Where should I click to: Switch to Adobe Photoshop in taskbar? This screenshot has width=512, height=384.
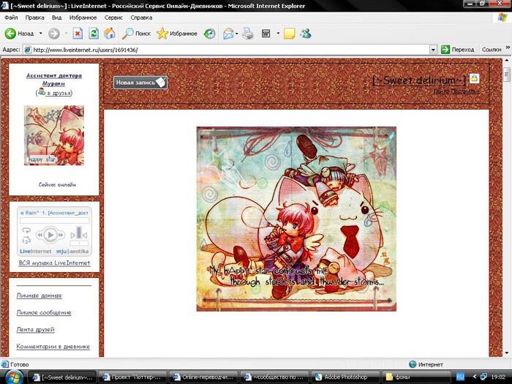(x=345, y=377)
